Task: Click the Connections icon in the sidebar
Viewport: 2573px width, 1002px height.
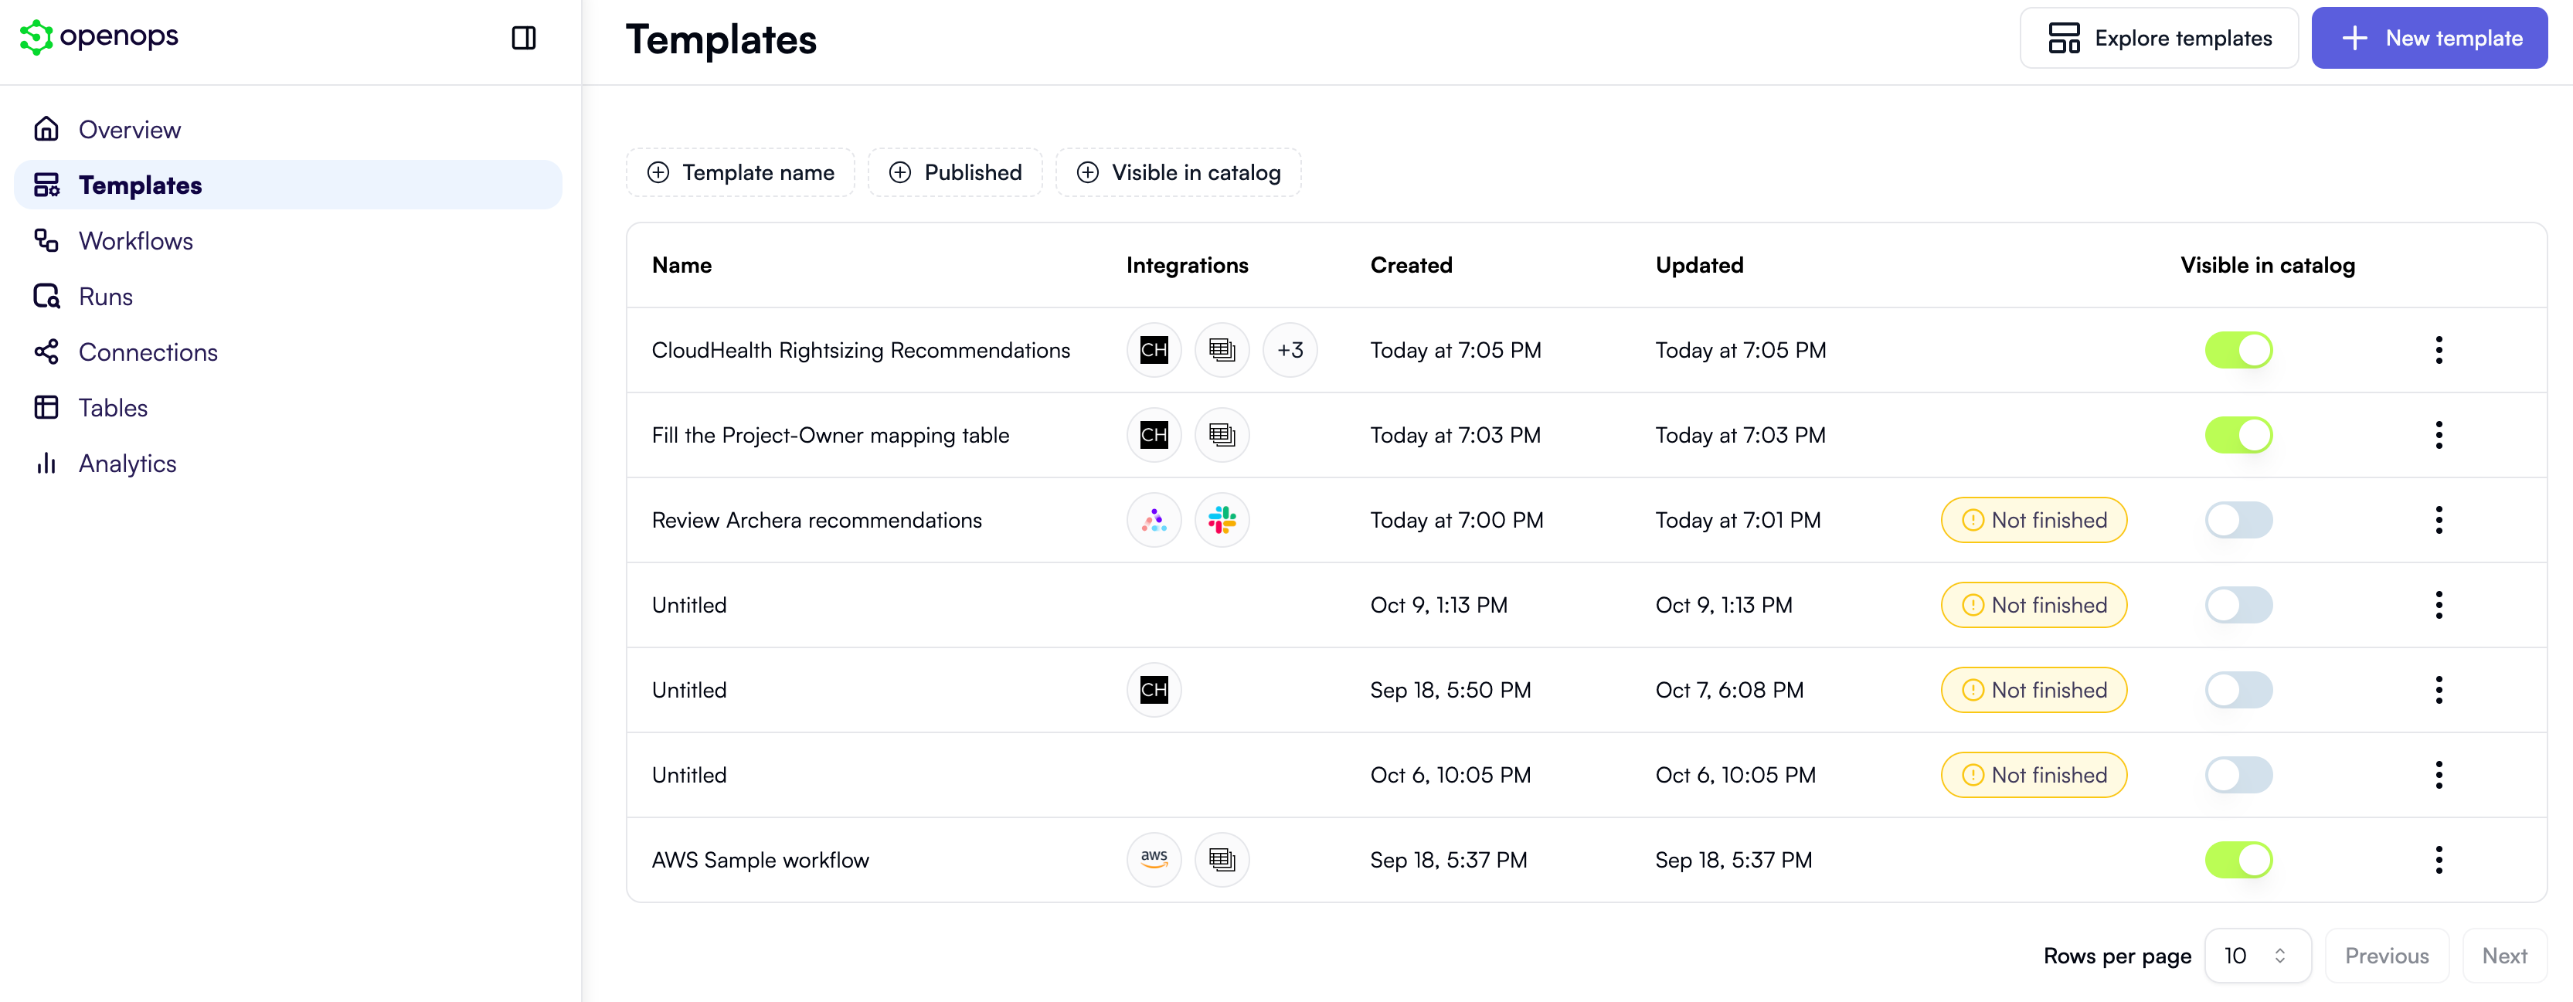Action: (x=46, y=352)
